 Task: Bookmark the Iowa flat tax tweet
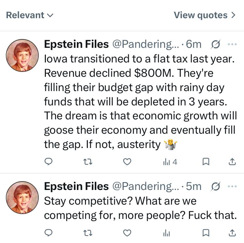[206, 162]
